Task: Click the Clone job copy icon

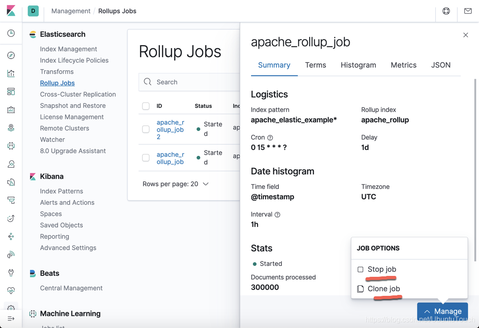Action: point(360,289)
